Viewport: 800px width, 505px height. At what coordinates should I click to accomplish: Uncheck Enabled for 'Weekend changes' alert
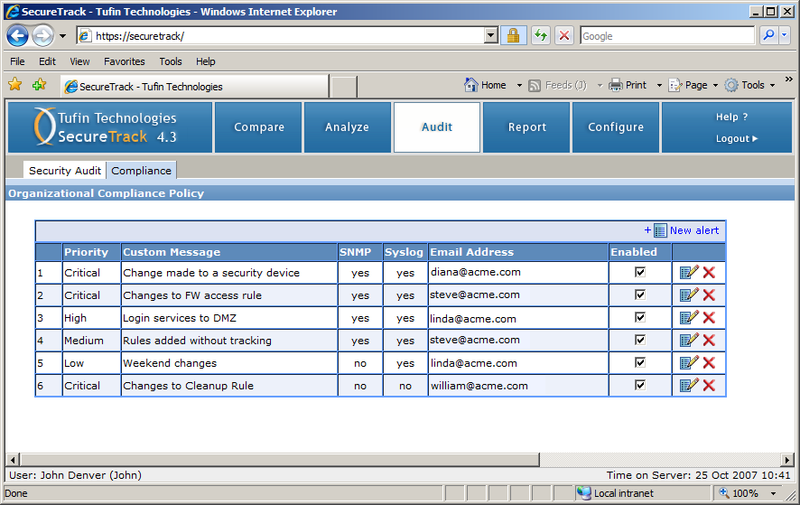coord(640,362)
